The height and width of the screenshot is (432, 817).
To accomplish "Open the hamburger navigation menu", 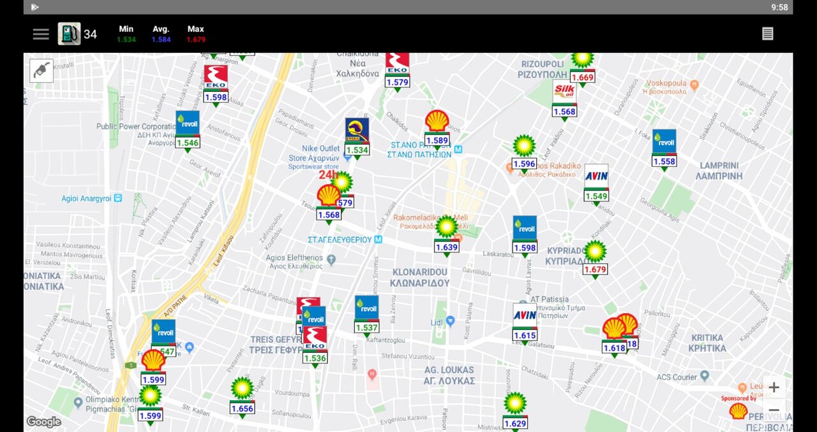I will tap(41, 34).
